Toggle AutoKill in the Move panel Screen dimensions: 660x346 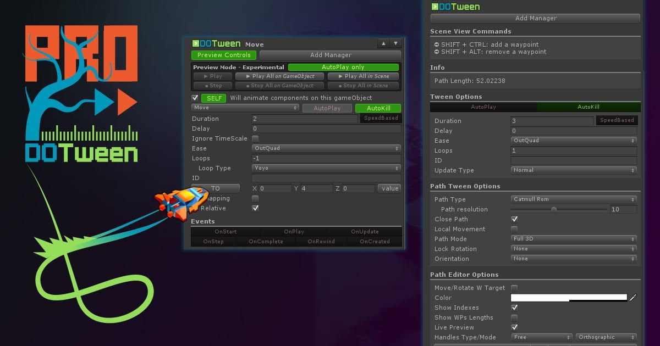378,108
